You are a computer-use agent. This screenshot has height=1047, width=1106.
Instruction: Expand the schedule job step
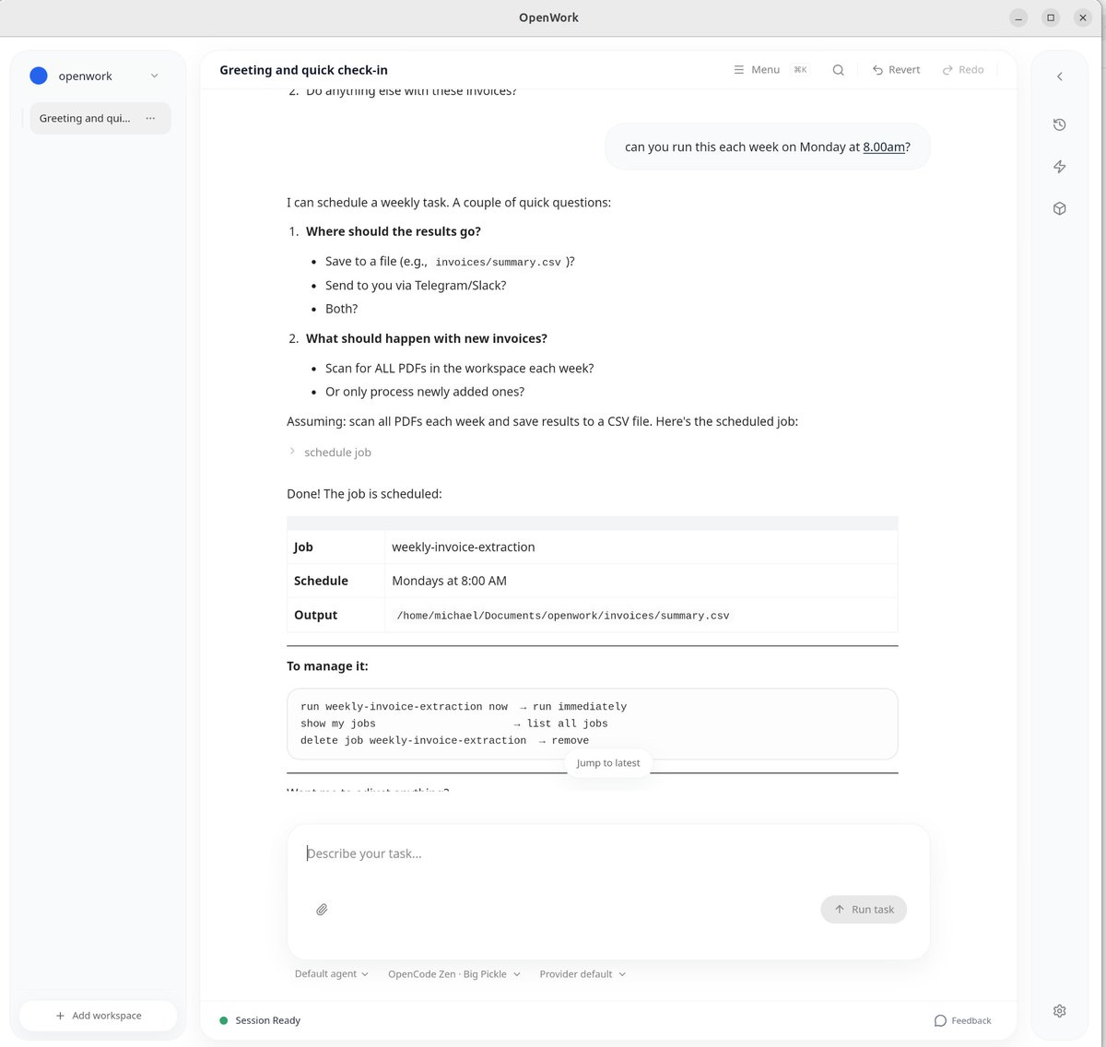pos(330,452)
